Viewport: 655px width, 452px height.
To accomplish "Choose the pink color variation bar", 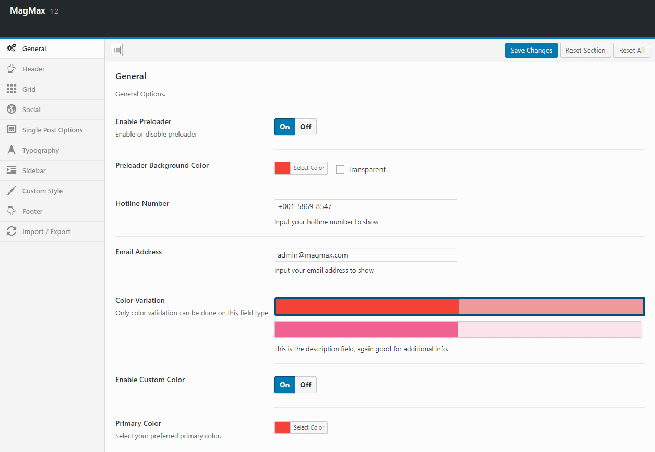I will coord(458,329).
